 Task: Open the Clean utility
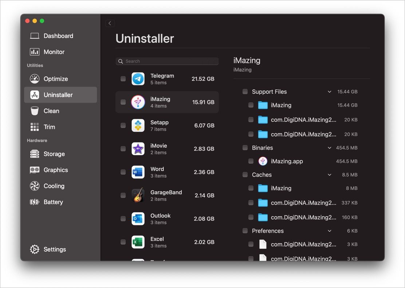tap(60, 111)
